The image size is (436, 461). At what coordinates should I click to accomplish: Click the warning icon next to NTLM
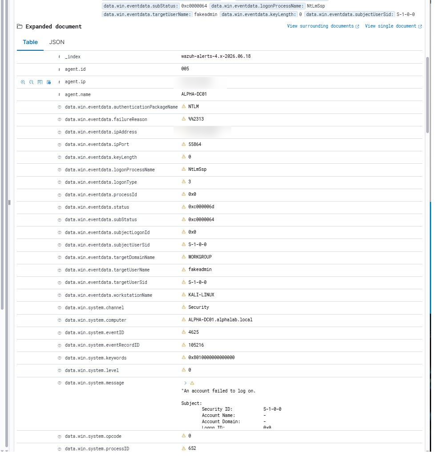[184, 106]
